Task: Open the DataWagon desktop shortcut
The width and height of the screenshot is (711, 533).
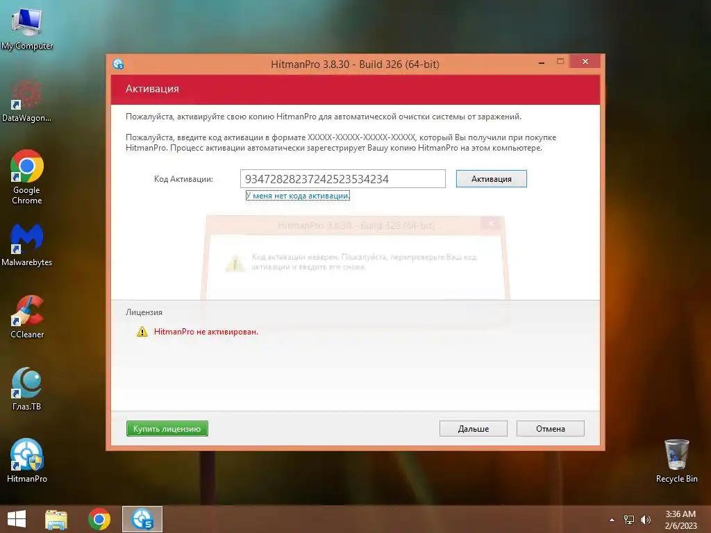Action: pyautogui.click(x=27, y=101)
